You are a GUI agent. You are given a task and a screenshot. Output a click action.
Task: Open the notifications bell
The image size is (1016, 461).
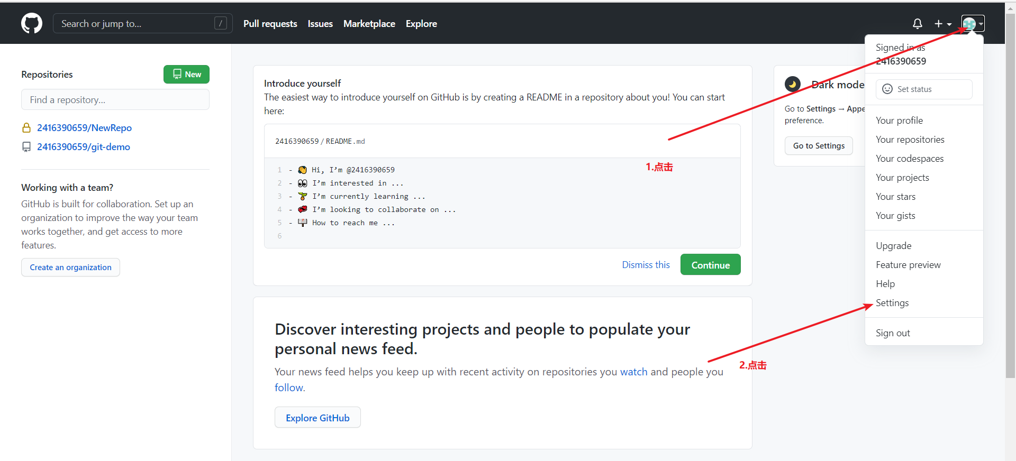(x=918, y=24)
